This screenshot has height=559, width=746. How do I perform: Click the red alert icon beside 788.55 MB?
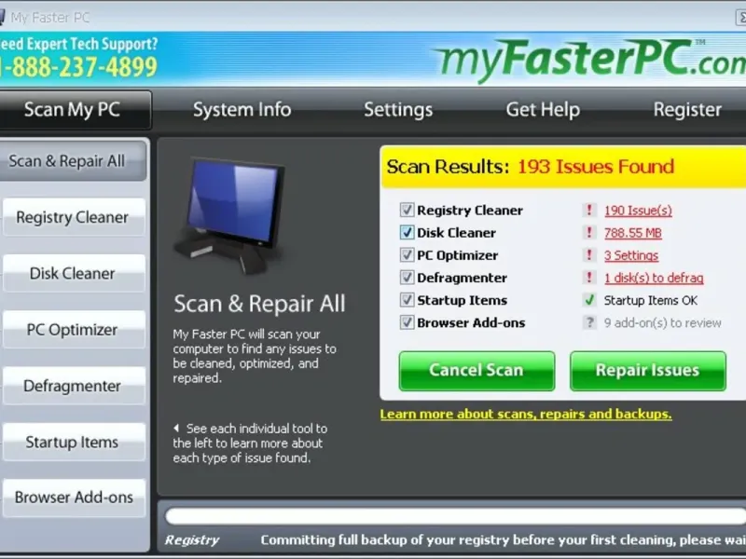589,232
